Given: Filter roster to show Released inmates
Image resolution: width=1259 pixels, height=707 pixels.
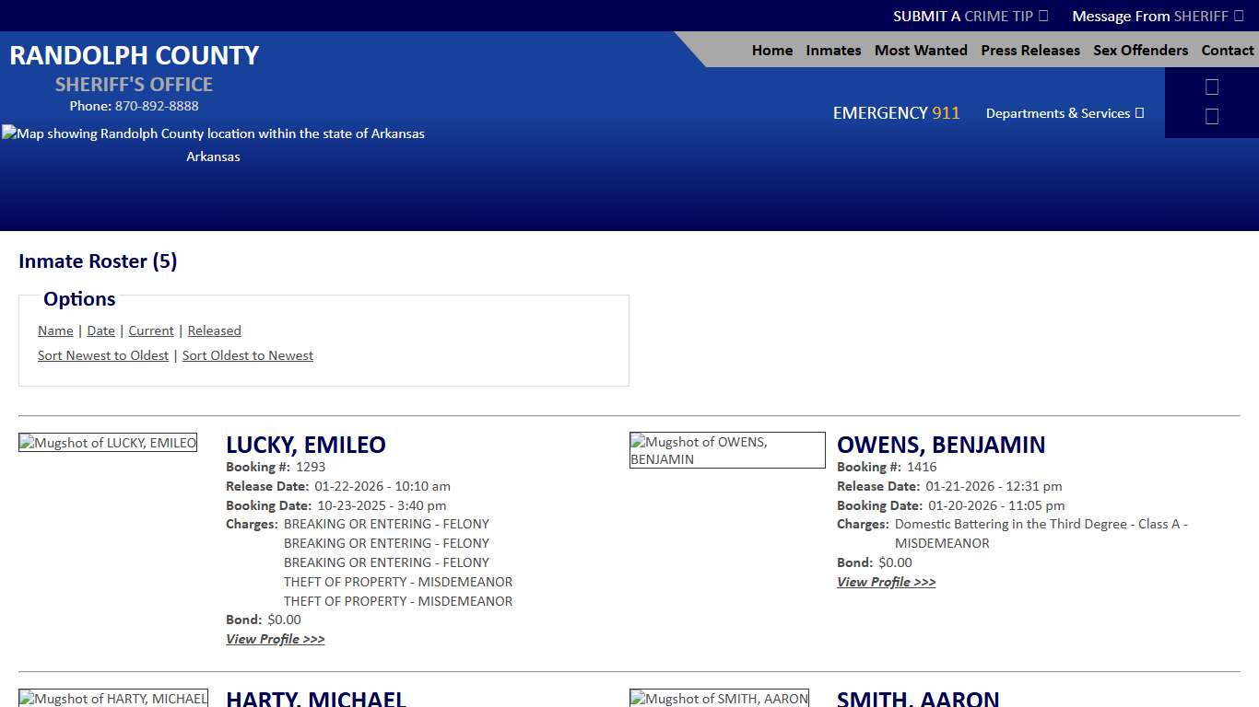Looking at the screenshot, I should pos(214,330).
